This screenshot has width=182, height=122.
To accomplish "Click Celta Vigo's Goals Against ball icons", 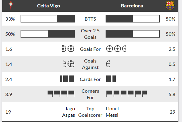I will [x=69, y=64].
